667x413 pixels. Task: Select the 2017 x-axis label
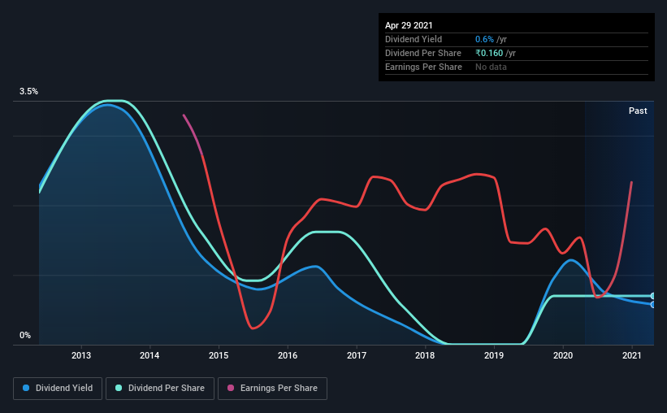(x=357, y=355)
